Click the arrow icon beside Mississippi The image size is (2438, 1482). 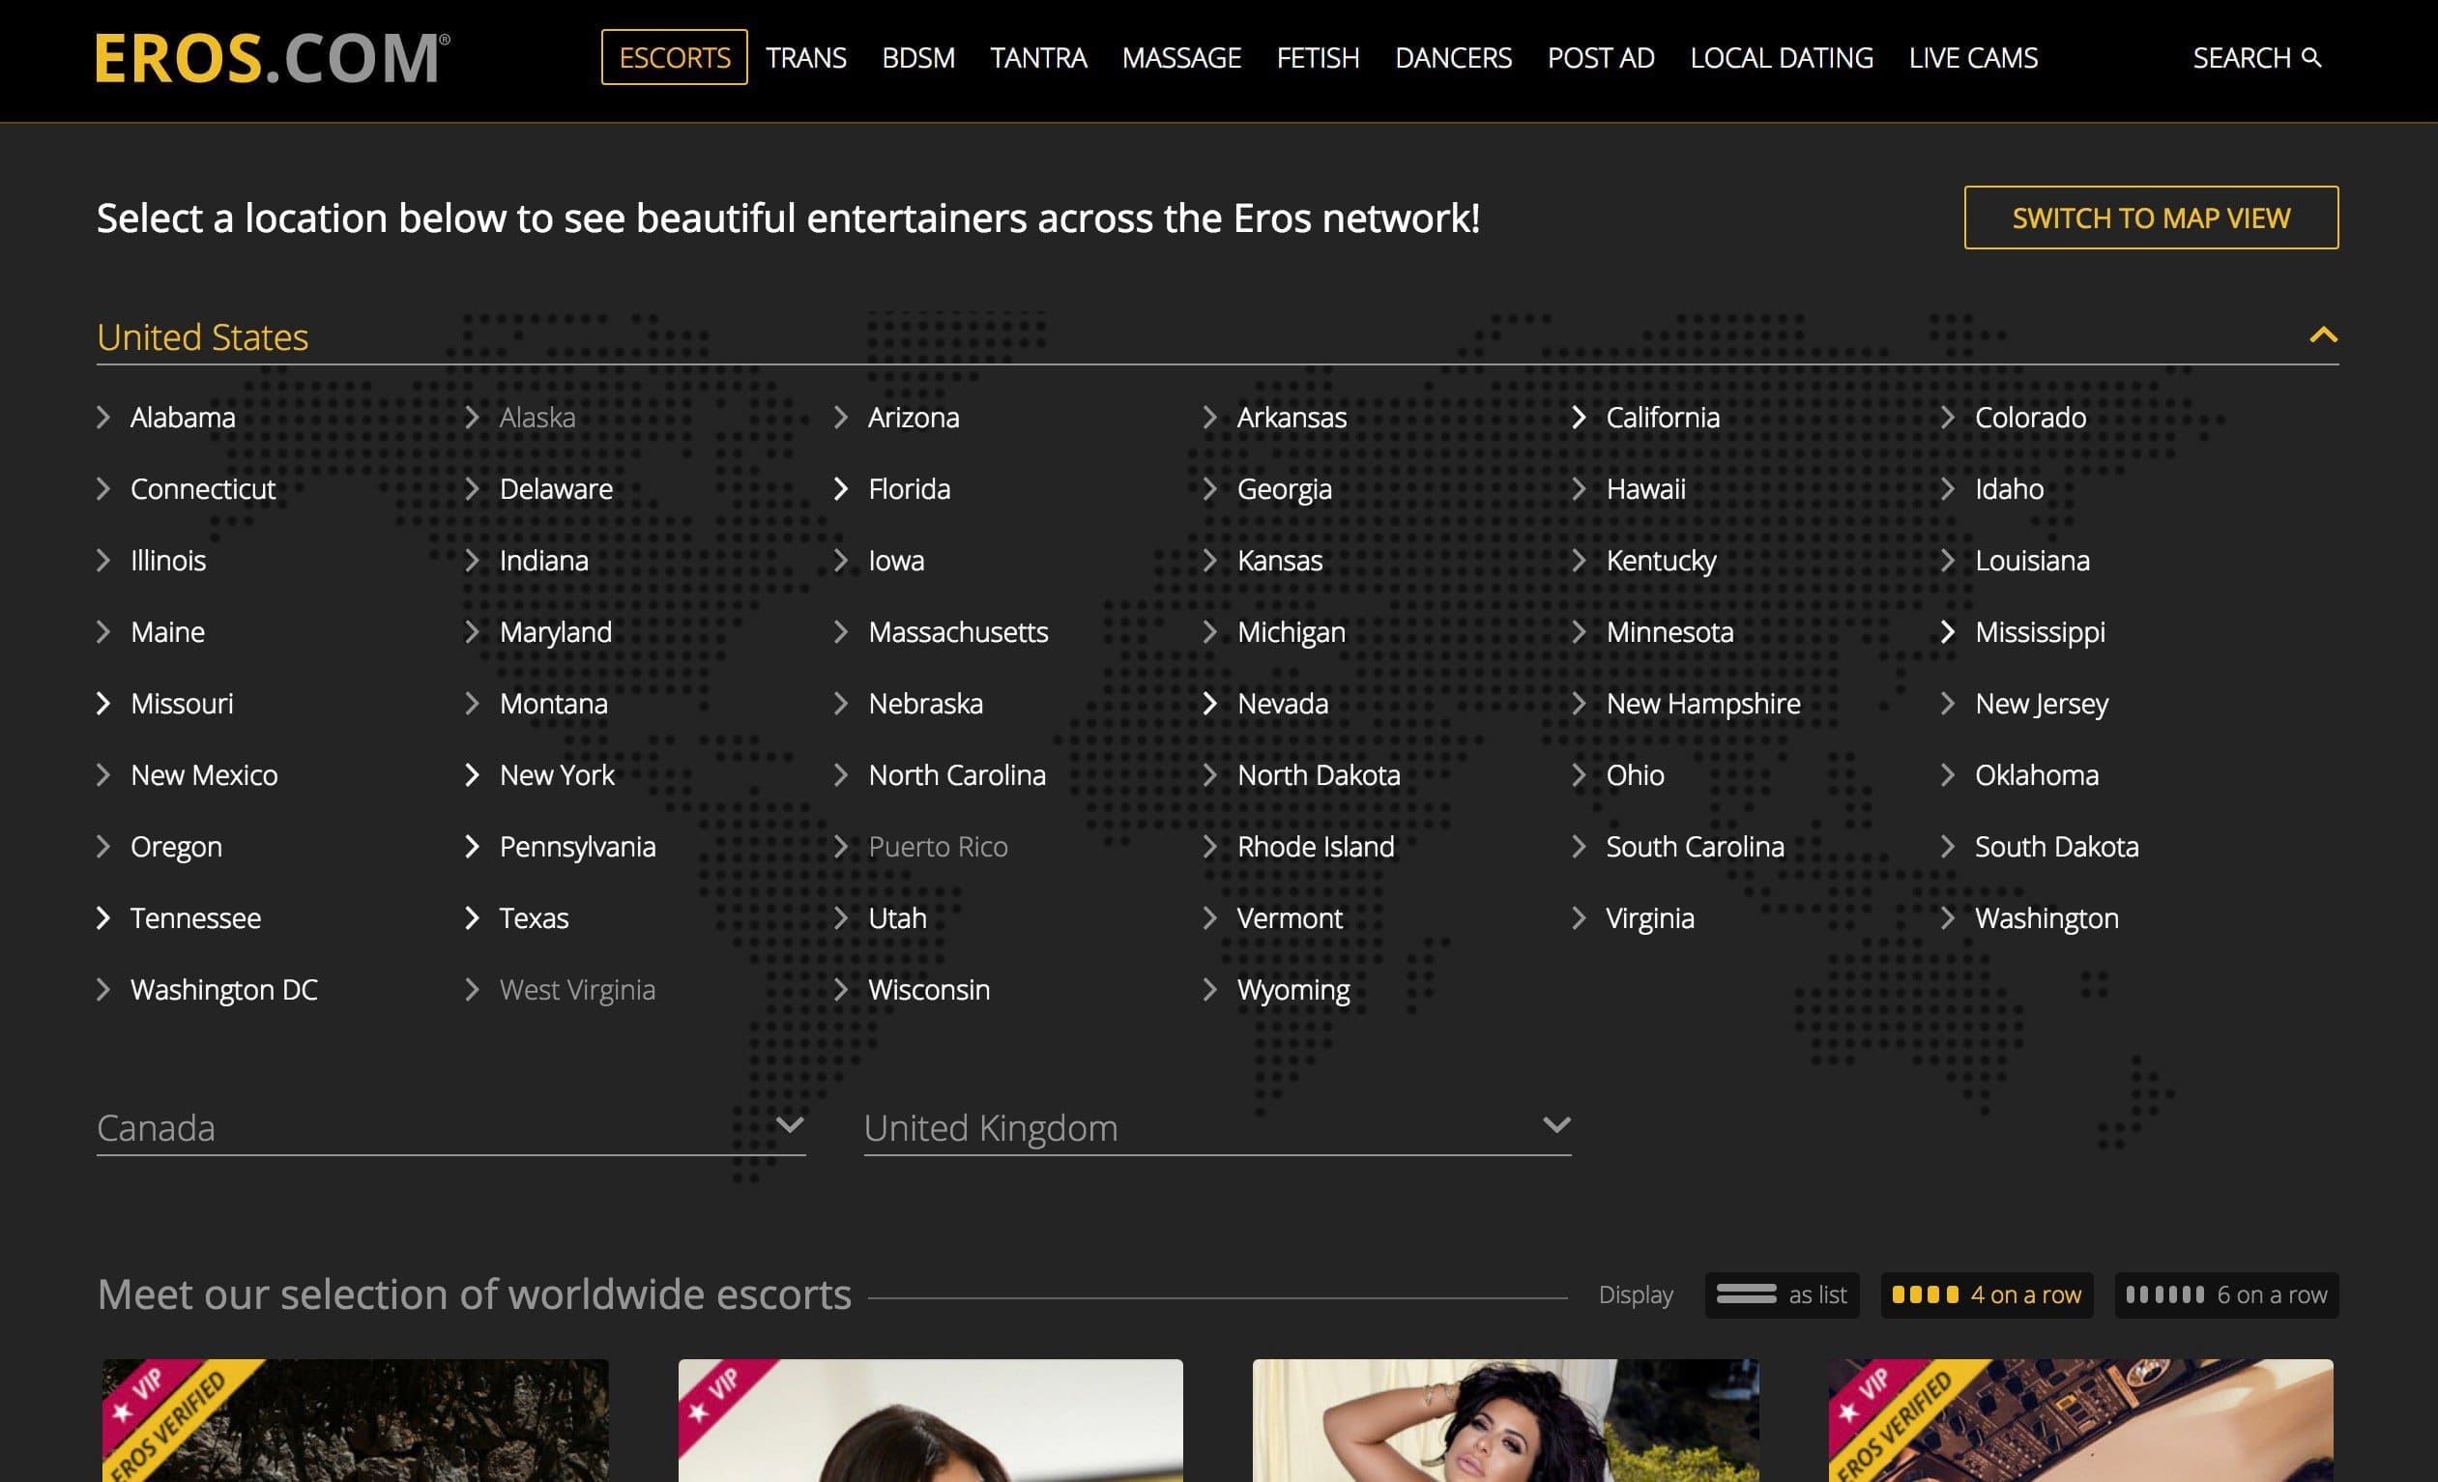tap(1947, 632)
